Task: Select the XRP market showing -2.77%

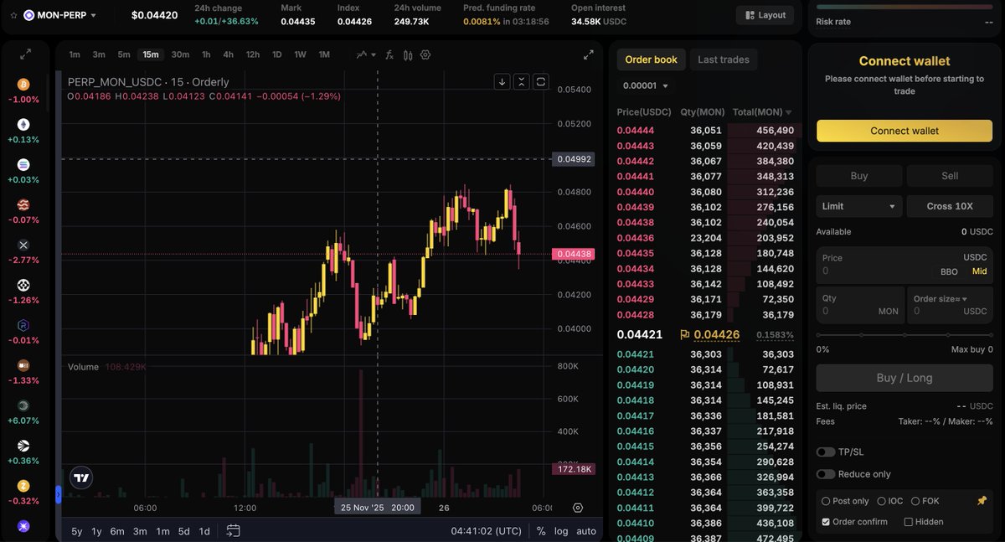Action: click(x=23, y=245)
